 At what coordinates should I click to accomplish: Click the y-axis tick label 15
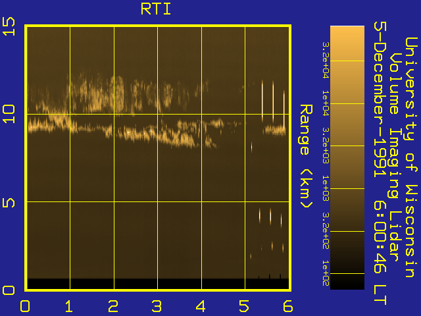tap(9, 26)
